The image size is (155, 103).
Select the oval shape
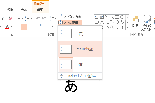(122, 17)
